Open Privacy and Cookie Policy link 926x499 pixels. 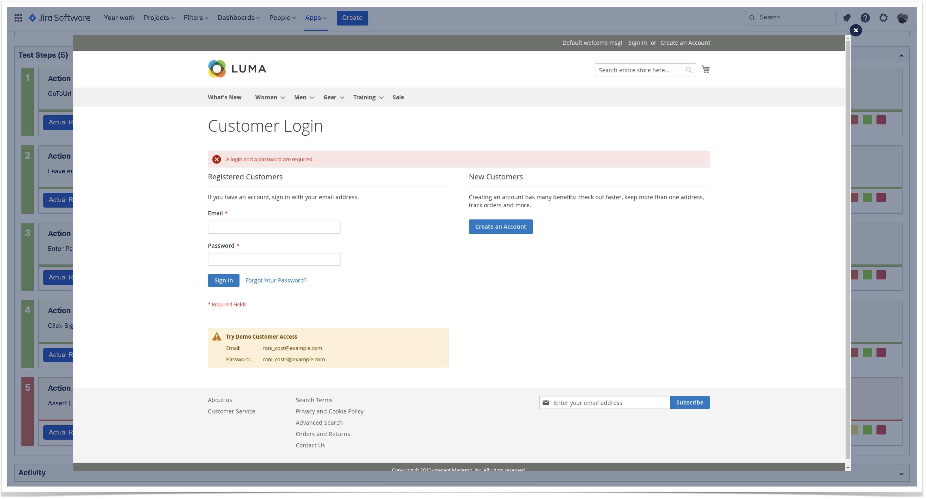point(329,411)
